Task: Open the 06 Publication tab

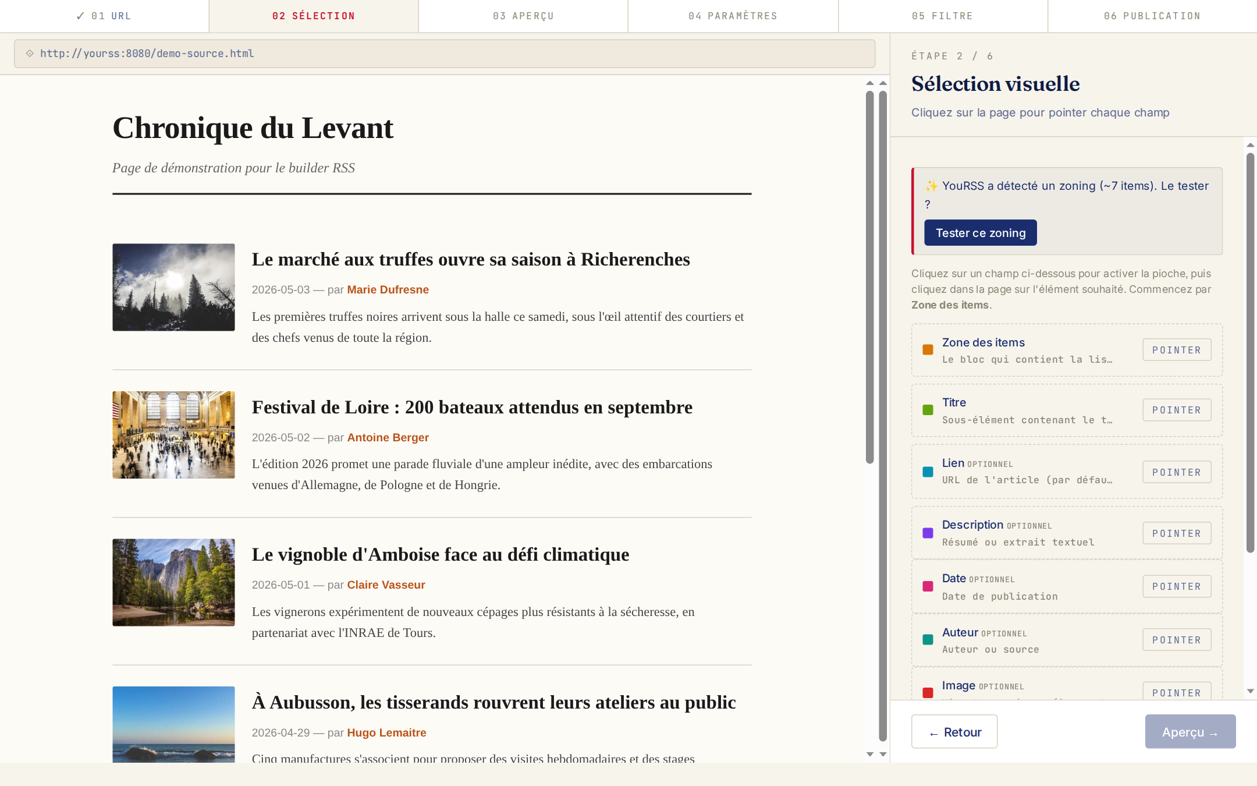Action: (x=1152, y=16)
